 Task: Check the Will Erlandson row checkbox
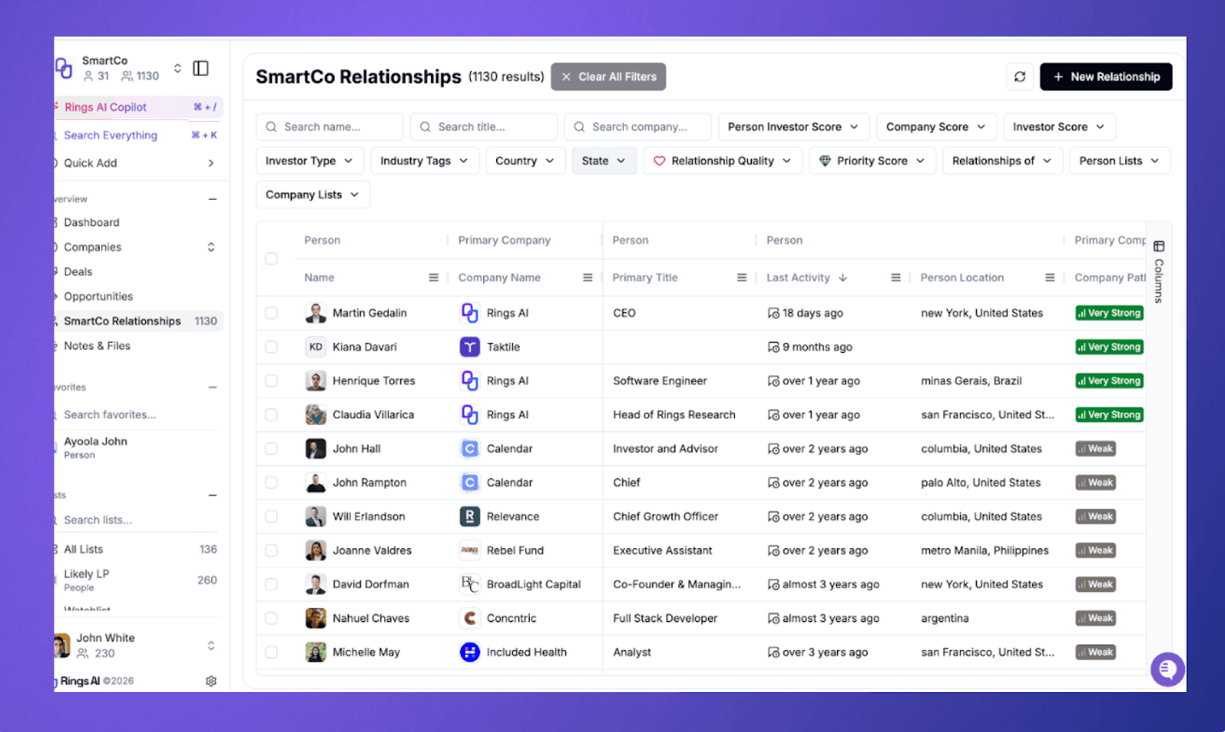pos(271,516)
